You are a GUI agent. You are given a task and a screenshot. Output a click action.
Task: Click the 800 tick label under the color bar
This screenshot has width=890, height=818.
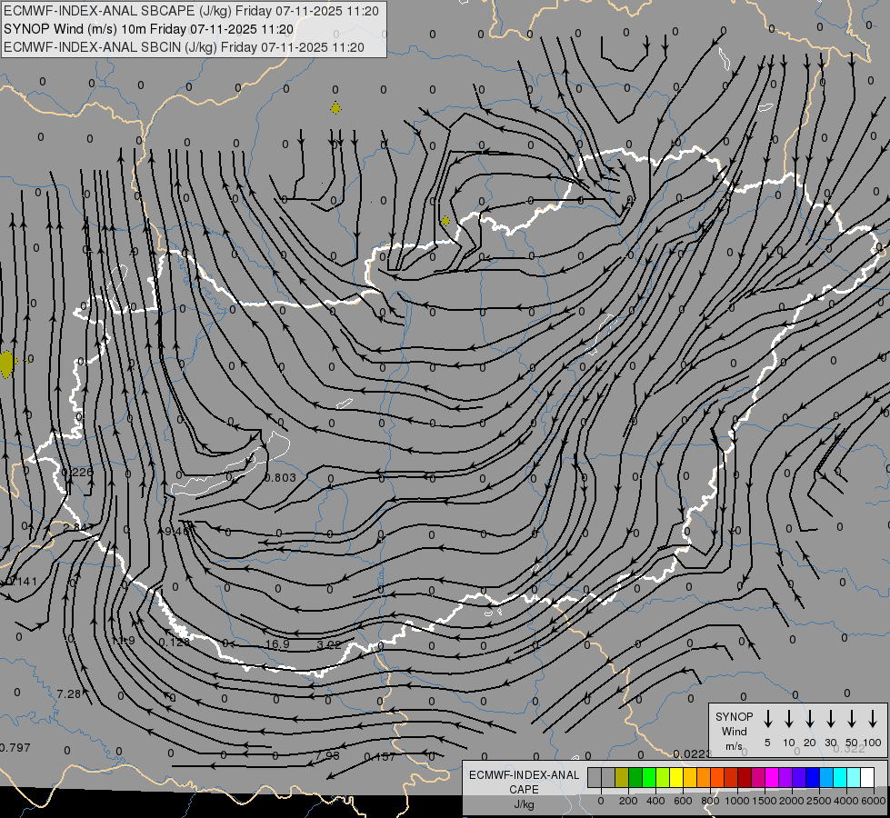click(710, 801)
